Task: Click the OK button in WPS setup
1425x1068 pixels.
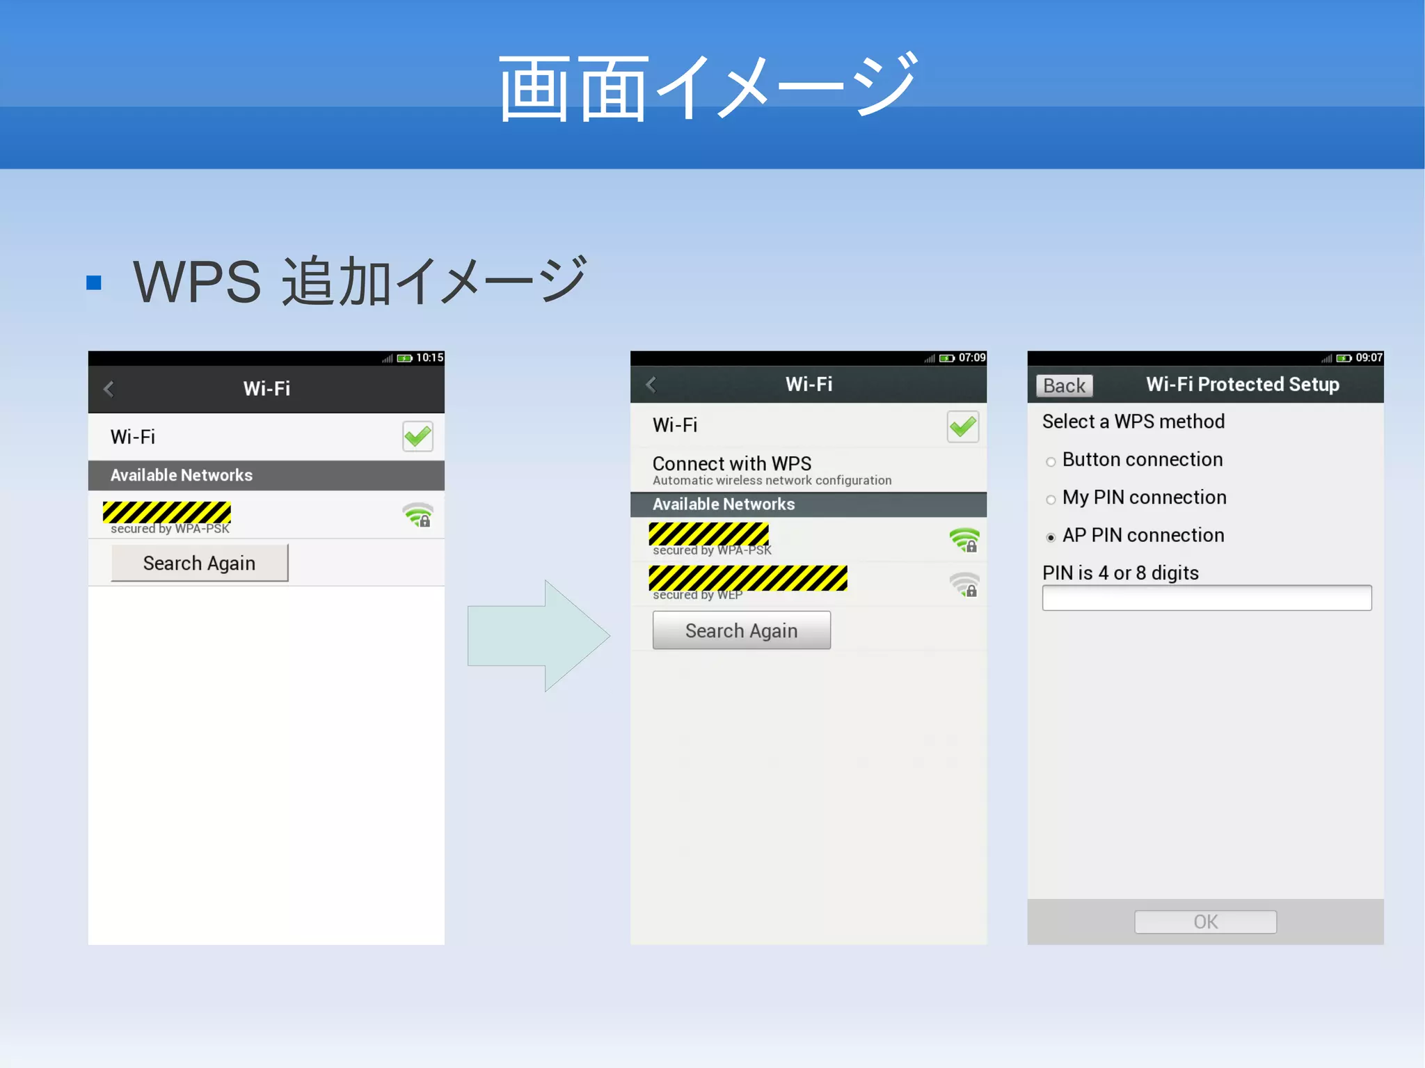Action: pos(1205,922)
